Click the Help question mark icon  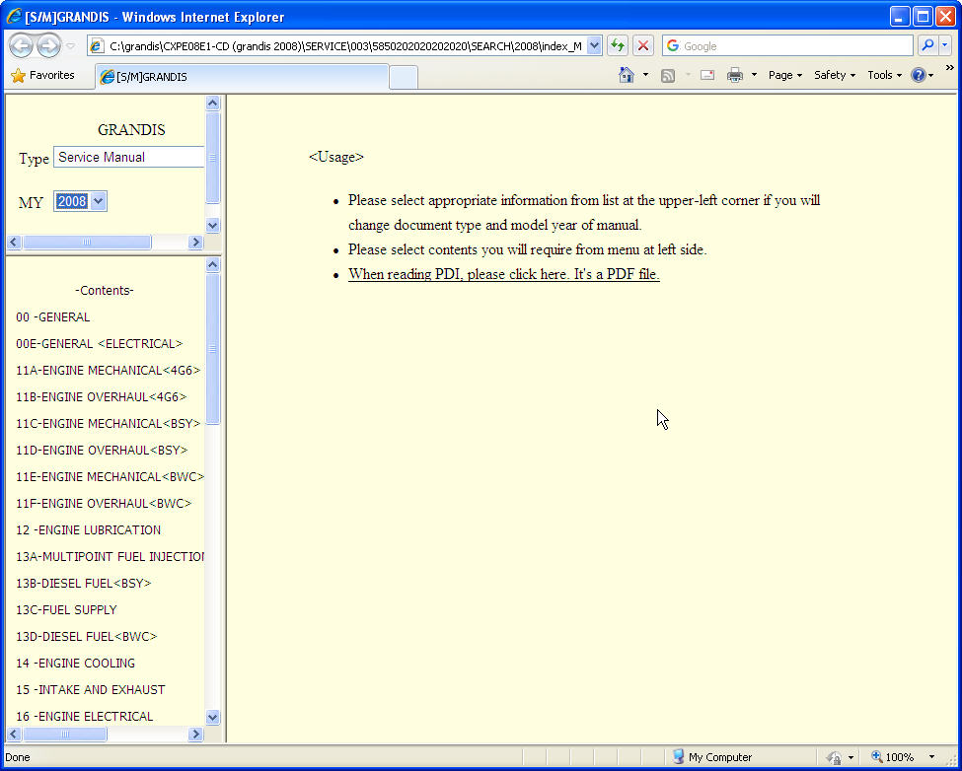point(919,75)
